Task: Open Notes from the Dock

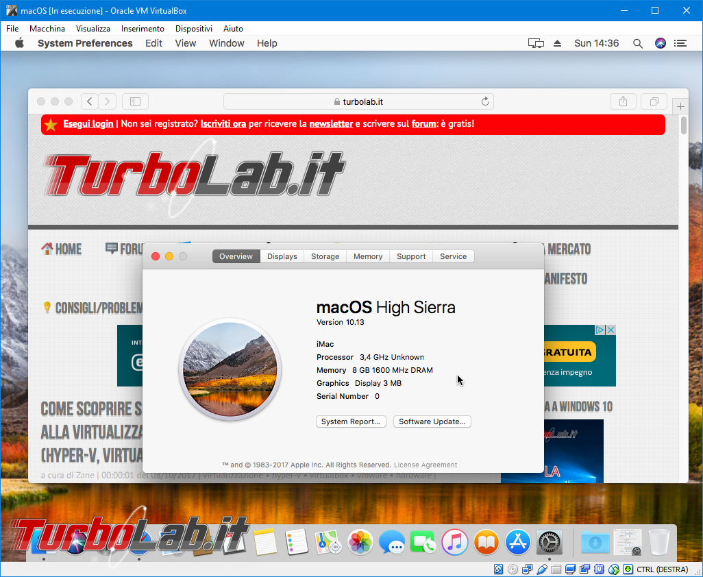Action: [265, 542]
